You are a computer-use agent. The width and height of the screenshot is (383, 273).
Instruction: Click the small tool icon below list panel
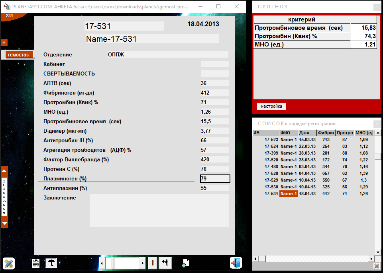pyautogui.click(x=376, y=266)
